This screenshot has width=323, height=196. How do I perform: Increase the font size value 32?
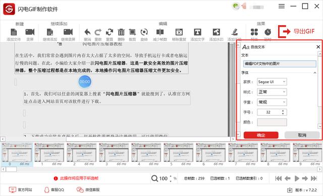point(283,111)
